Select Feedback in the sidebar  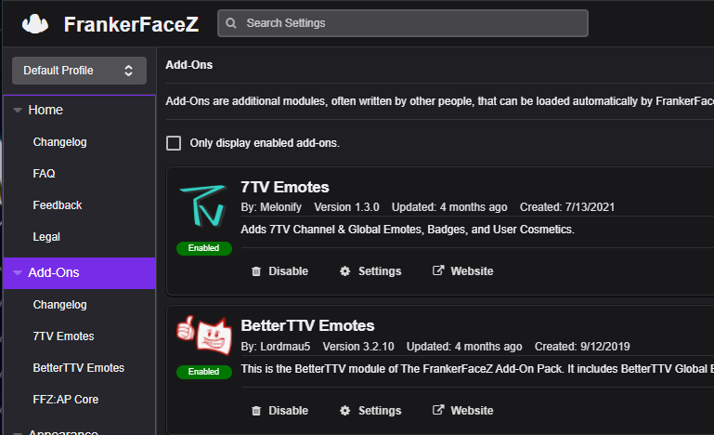pyautogui.click(x=58, y=205)
